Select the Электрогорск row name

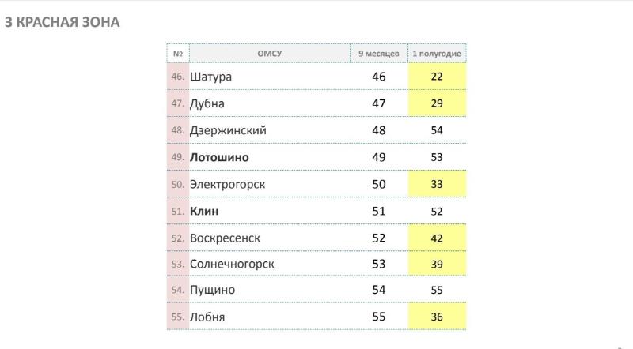pos(227,184)
